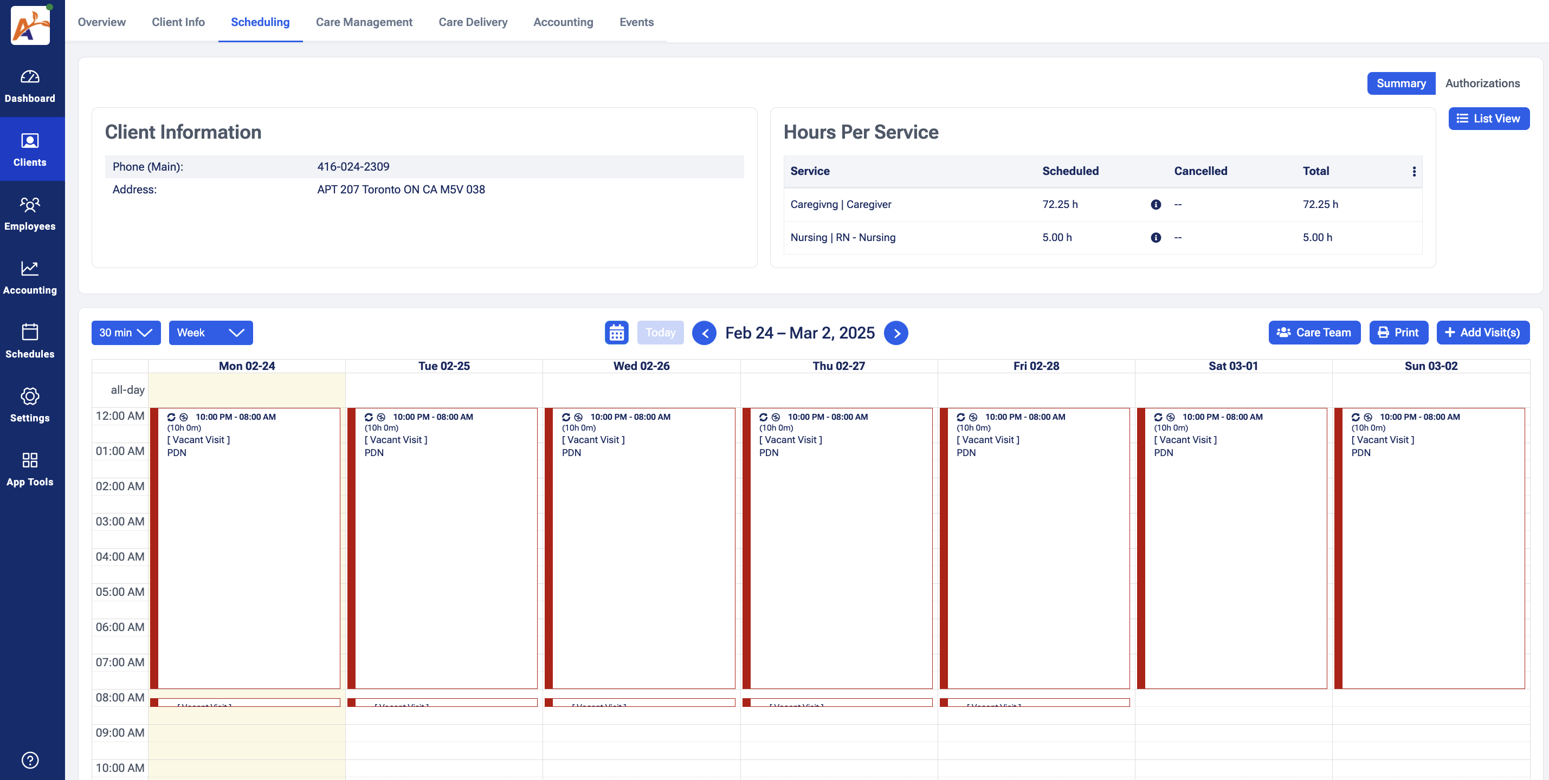Screen dimensions: 1549x780
Task: Open the Week view dropdown
Action: click(x=210, y=333)
